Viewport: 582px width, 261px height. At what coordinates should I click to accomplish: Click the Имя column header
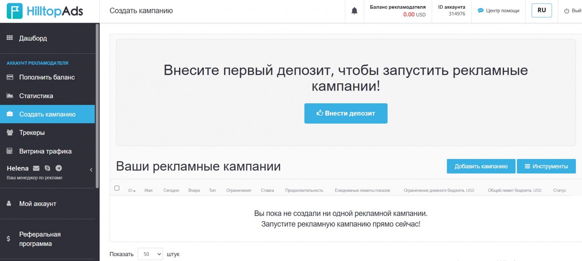(149, 190)
